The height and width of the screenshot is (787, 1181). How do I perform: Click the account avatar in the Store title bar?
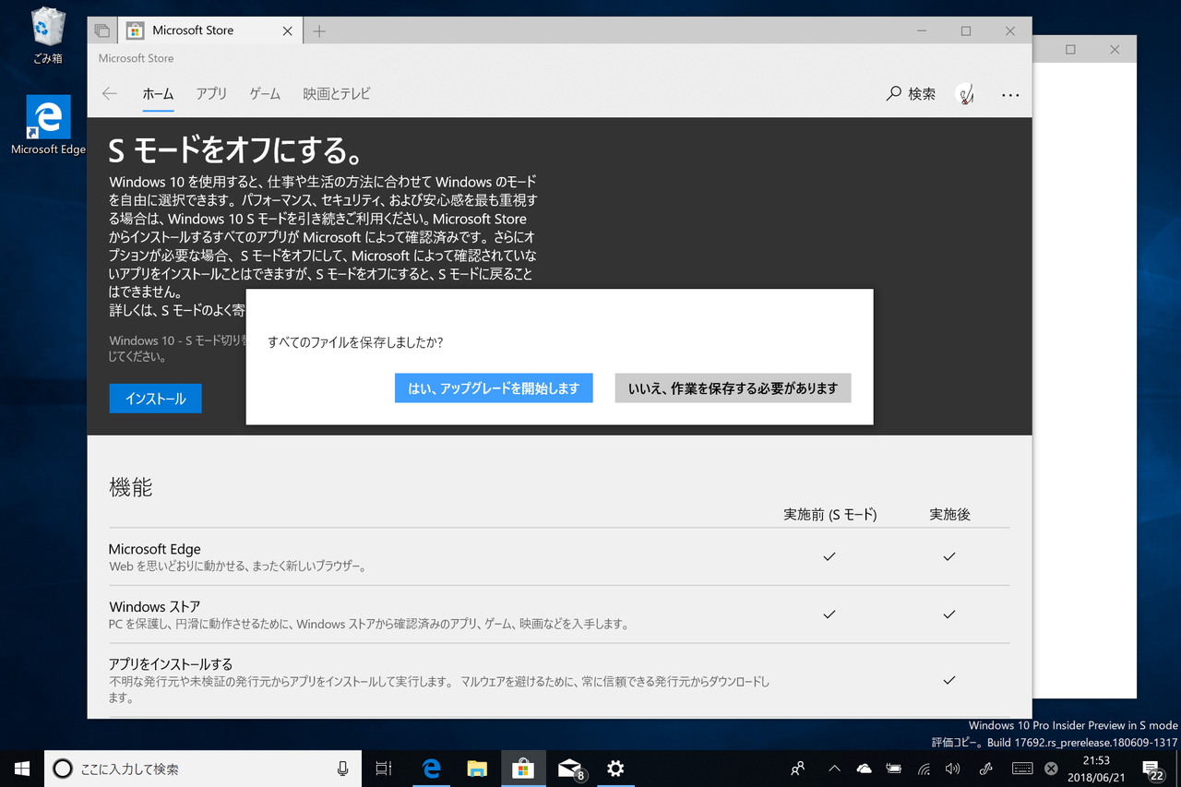point(964,93)
